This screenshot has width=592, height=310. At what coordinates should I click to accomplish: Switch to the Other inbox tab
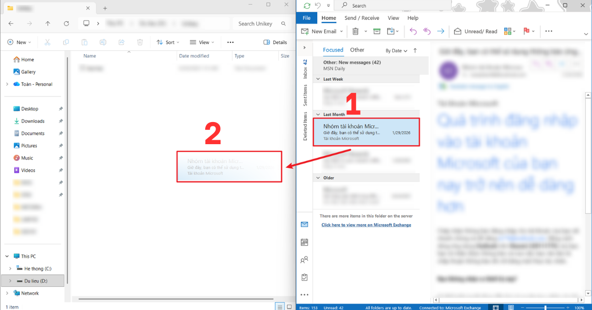tap(357, 50)
